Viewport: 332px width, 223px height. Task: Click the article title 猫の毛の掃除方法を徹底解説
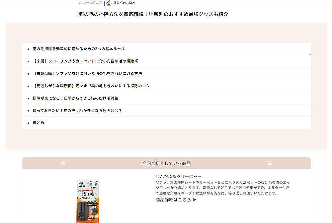[153, 14]
